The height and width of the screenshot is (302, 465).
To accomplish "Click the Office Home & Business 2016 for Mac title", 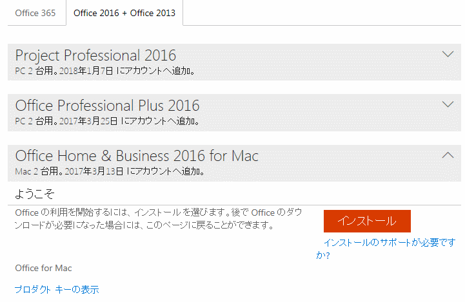I will pos(137,156).
